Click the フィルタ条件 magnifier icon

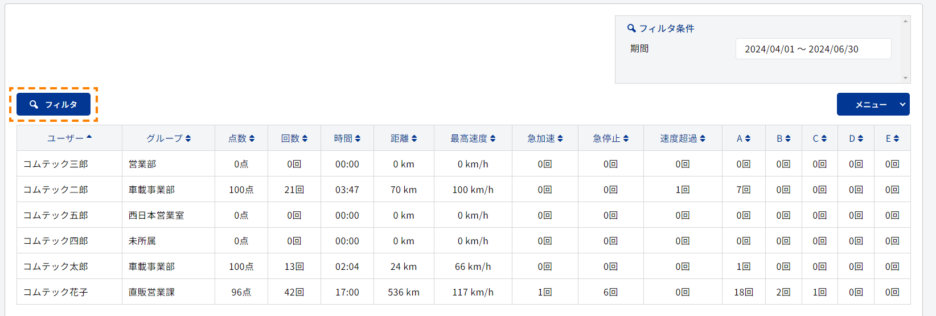click(631, 28)
